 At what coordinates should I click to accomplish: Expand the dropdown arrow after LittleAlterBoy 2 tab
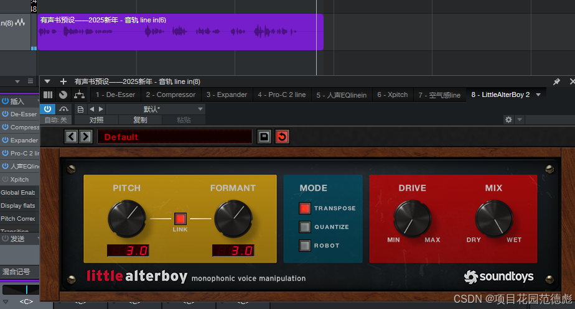[x=538, y=95]
